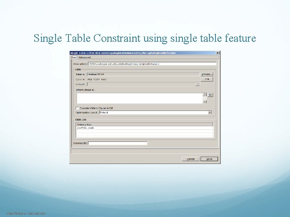The width and height of the screenshot is (290, 217).
Task: Open the Where clause expression builder icon
Action: [210, 95]
